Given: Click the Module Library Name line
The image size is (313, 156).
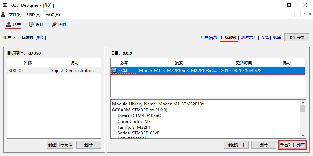Looking at the screenshot, I should (x=158, y=104).
